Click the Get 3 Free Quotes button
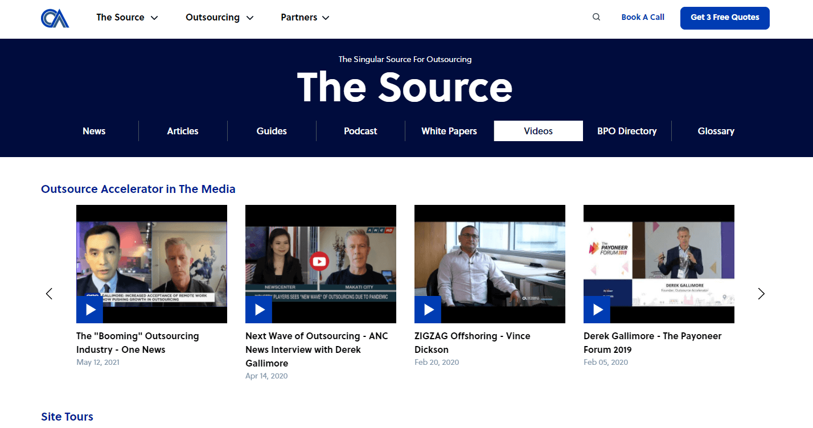 coord(724,18)
